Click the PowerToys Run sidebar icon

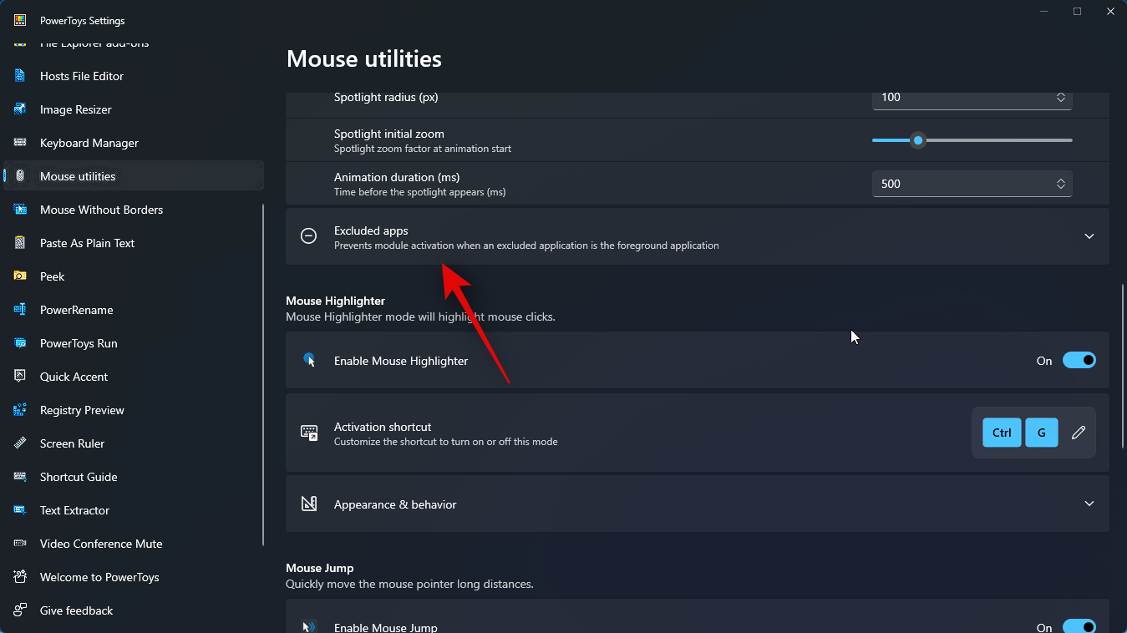pos(20,343)
